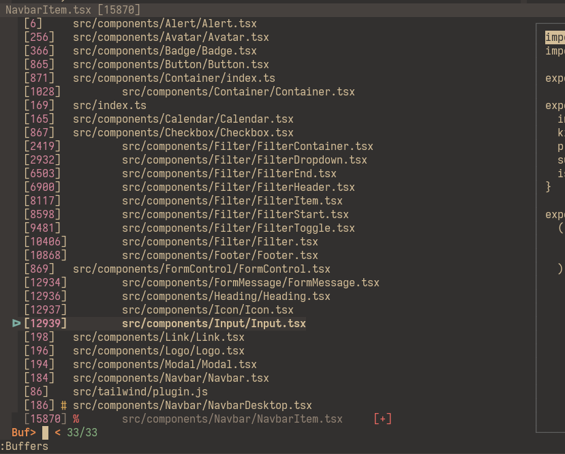Viewport: 565px width, 454px height.
Task: Click the 33/33 match counter
Action: click(82, 433)
